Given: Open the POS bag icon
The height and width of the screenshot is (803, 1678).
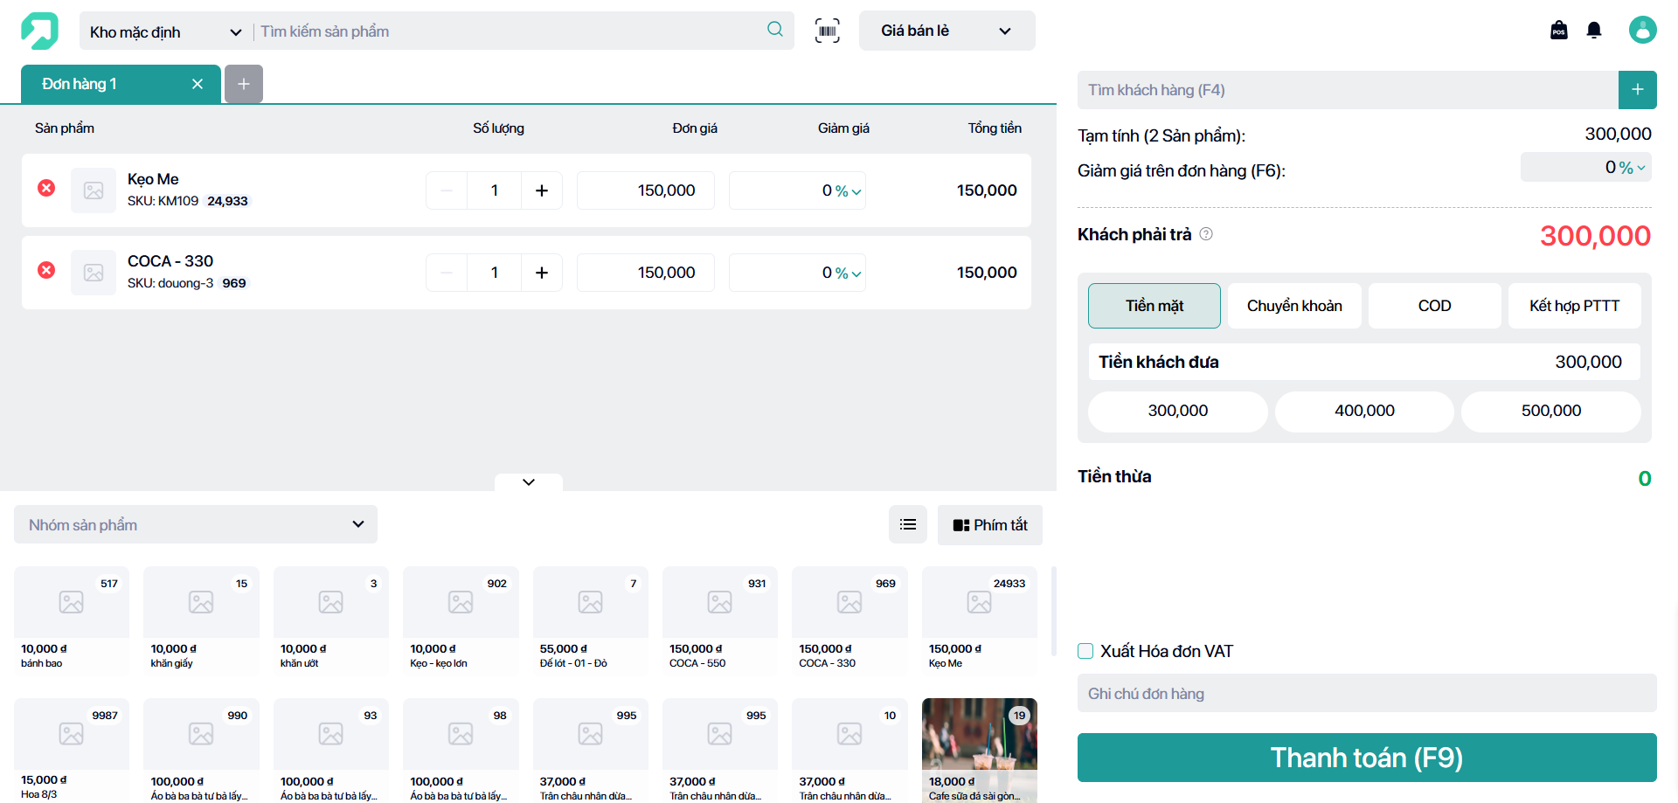Looking at the screenshot, I should coord(1559,31).
